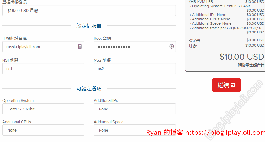This screenshot has width=265, height=142.
Task: Click the $10.00 USD cart total amount
Action: click(242, 57)
